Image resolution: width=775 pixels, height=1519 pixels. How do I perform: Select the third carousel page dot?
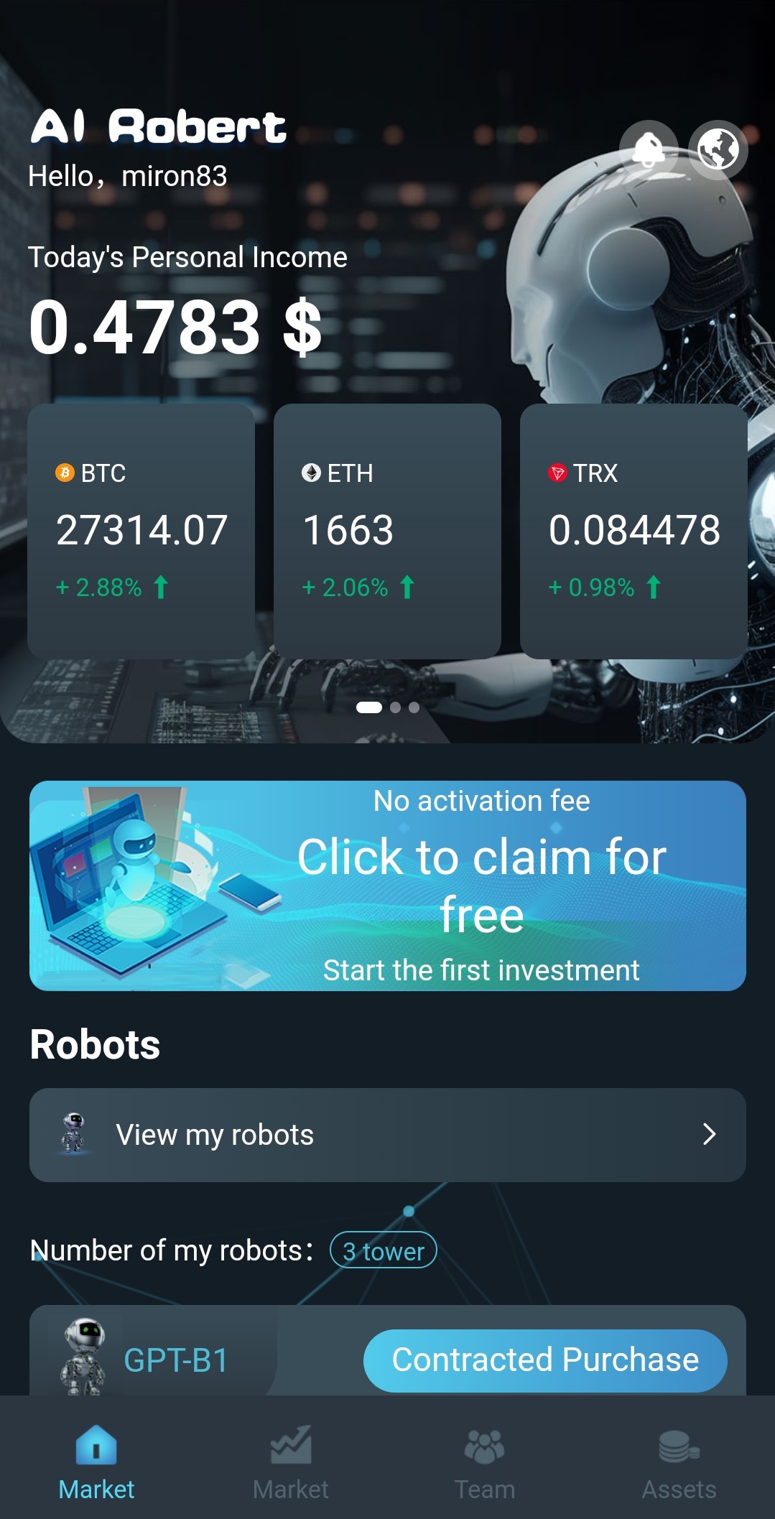414,707
